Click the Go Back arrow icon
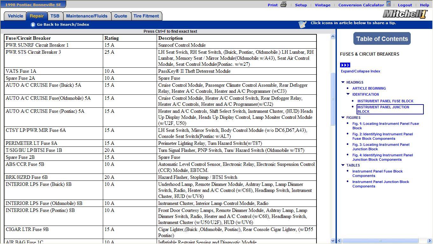The image size is (433, 244). tap(33, 25)
